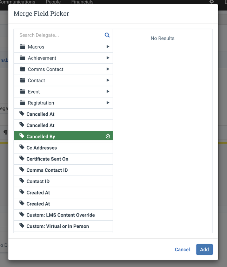Image resolution: width=227 pixels, height=267 pixels.
Task: Expand the Comms Contact folder arrow
Action: click(x=108, y=69)
